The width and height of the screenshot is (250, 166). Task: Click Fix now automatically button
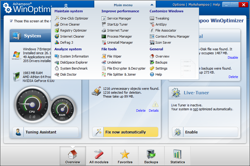coord(125,132)
